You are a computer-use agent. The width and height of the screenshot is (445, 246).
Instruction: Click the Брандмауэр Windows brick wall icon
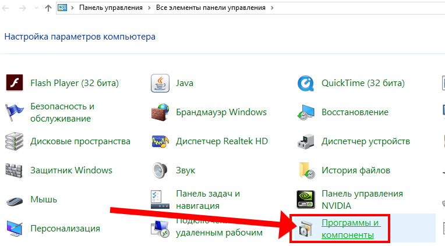160,112
